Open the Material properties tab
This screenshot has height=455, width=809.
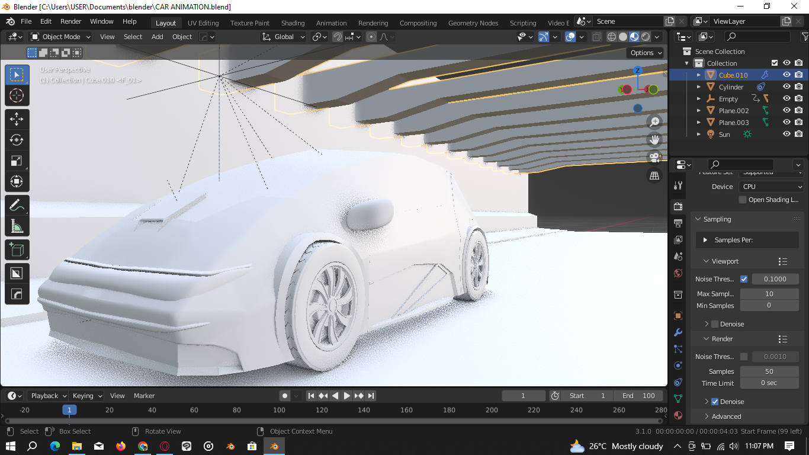[678, 415]
